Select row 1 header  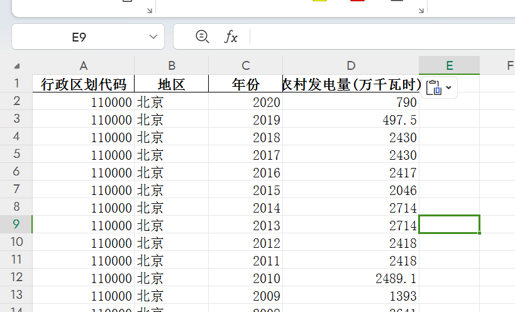coord(16,84)
